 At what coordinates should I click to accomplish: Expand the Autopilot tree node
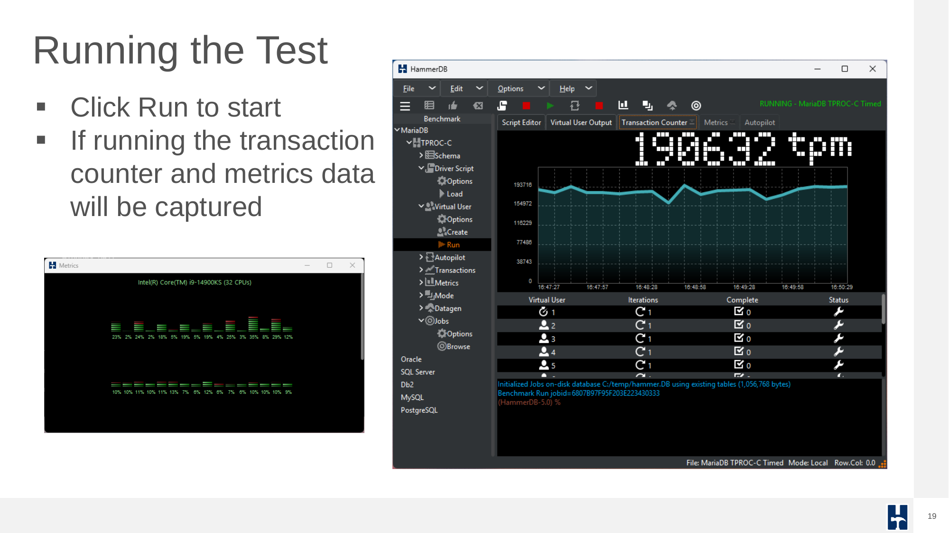(421, 257)
